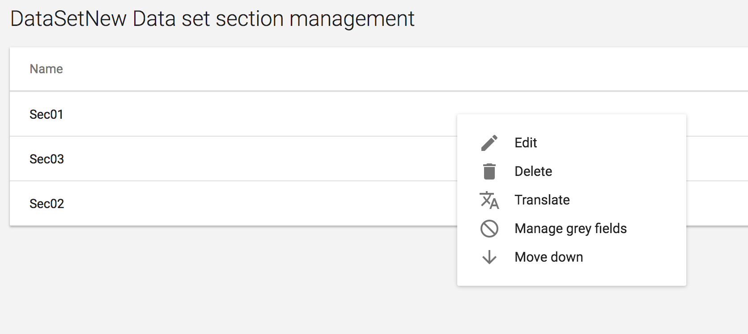
Task: Click the word DataSetNew in the heading
Action: tap(68, 19)
